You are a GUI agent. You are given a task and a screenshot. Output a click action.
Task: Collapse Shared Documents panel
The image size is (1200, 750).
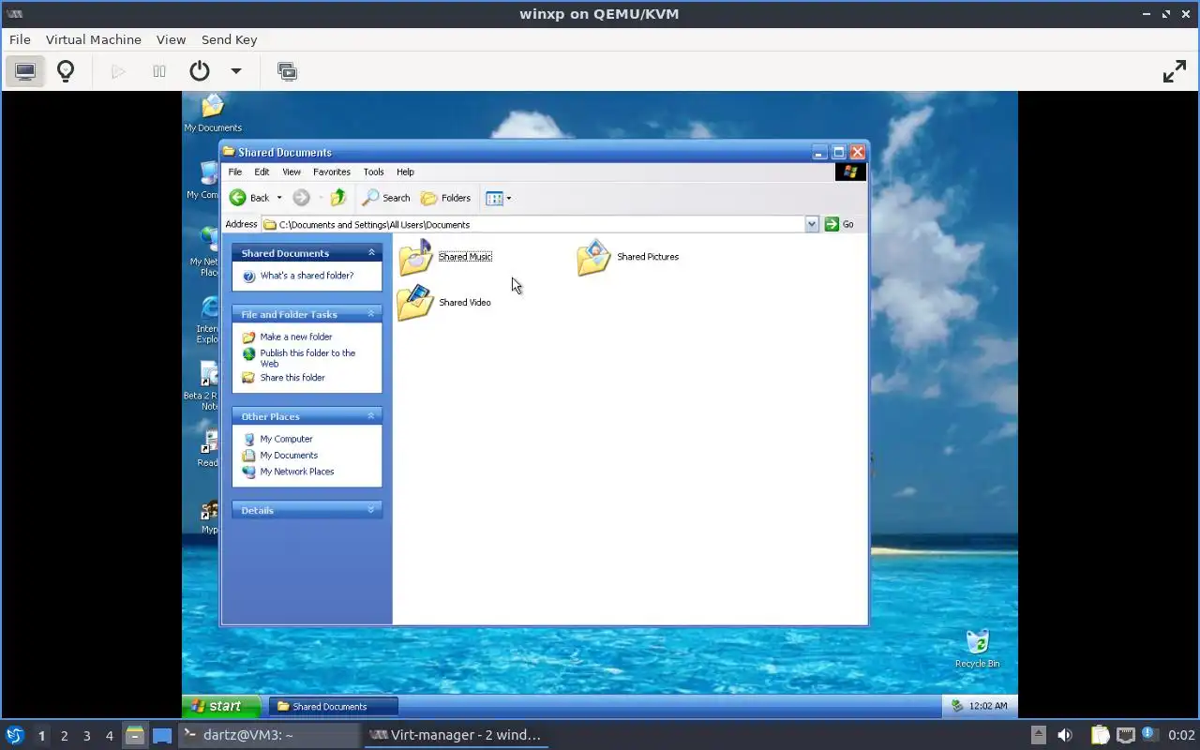click(x=371, y=253)
